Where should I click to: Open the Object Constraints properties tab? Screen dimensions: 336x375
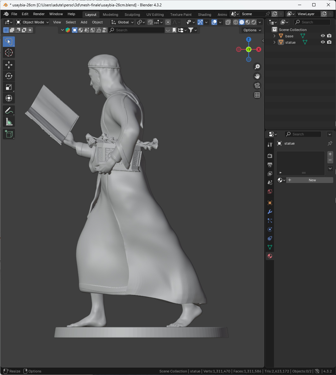270,238
